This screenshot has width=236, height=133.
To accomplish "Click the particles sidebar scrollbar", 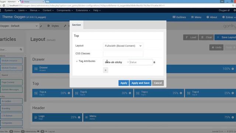I will click(x=25, y=79).
